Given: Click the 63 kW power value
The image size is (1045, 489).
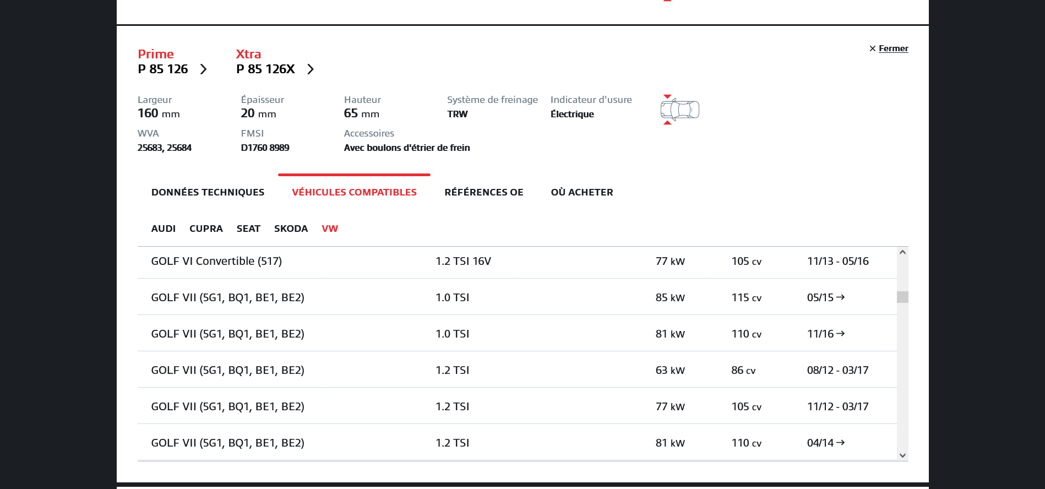Looking at the screenshot, I should click(x=670, y=370).
